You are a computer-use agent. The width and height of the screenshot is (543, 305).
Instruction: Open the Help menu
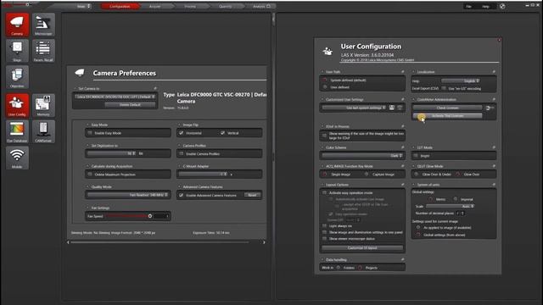coord(485,6)
